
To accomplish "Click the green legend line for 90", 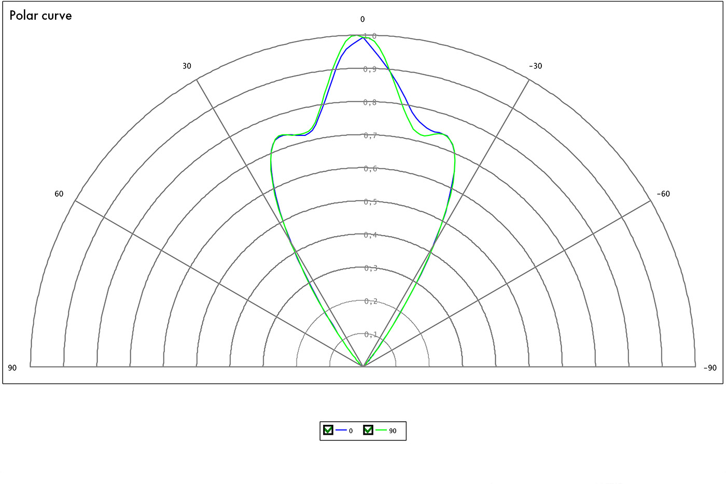I will point(381,431).
